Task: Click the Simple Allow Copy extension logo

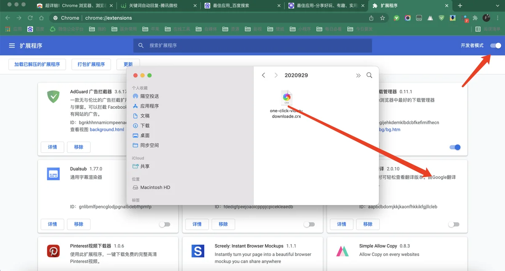Action: click(342, 251)
